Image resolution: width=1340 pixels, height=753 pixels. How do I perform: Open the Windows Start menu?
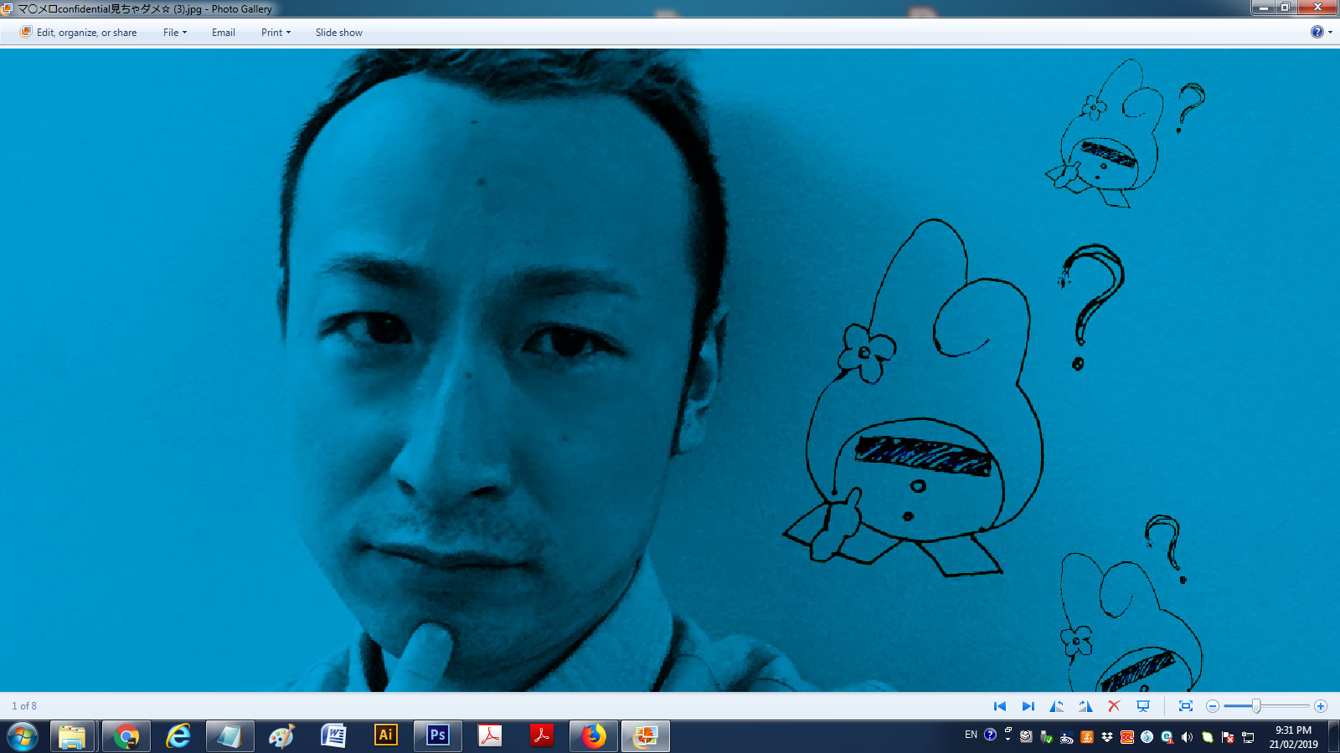point(23,737)
